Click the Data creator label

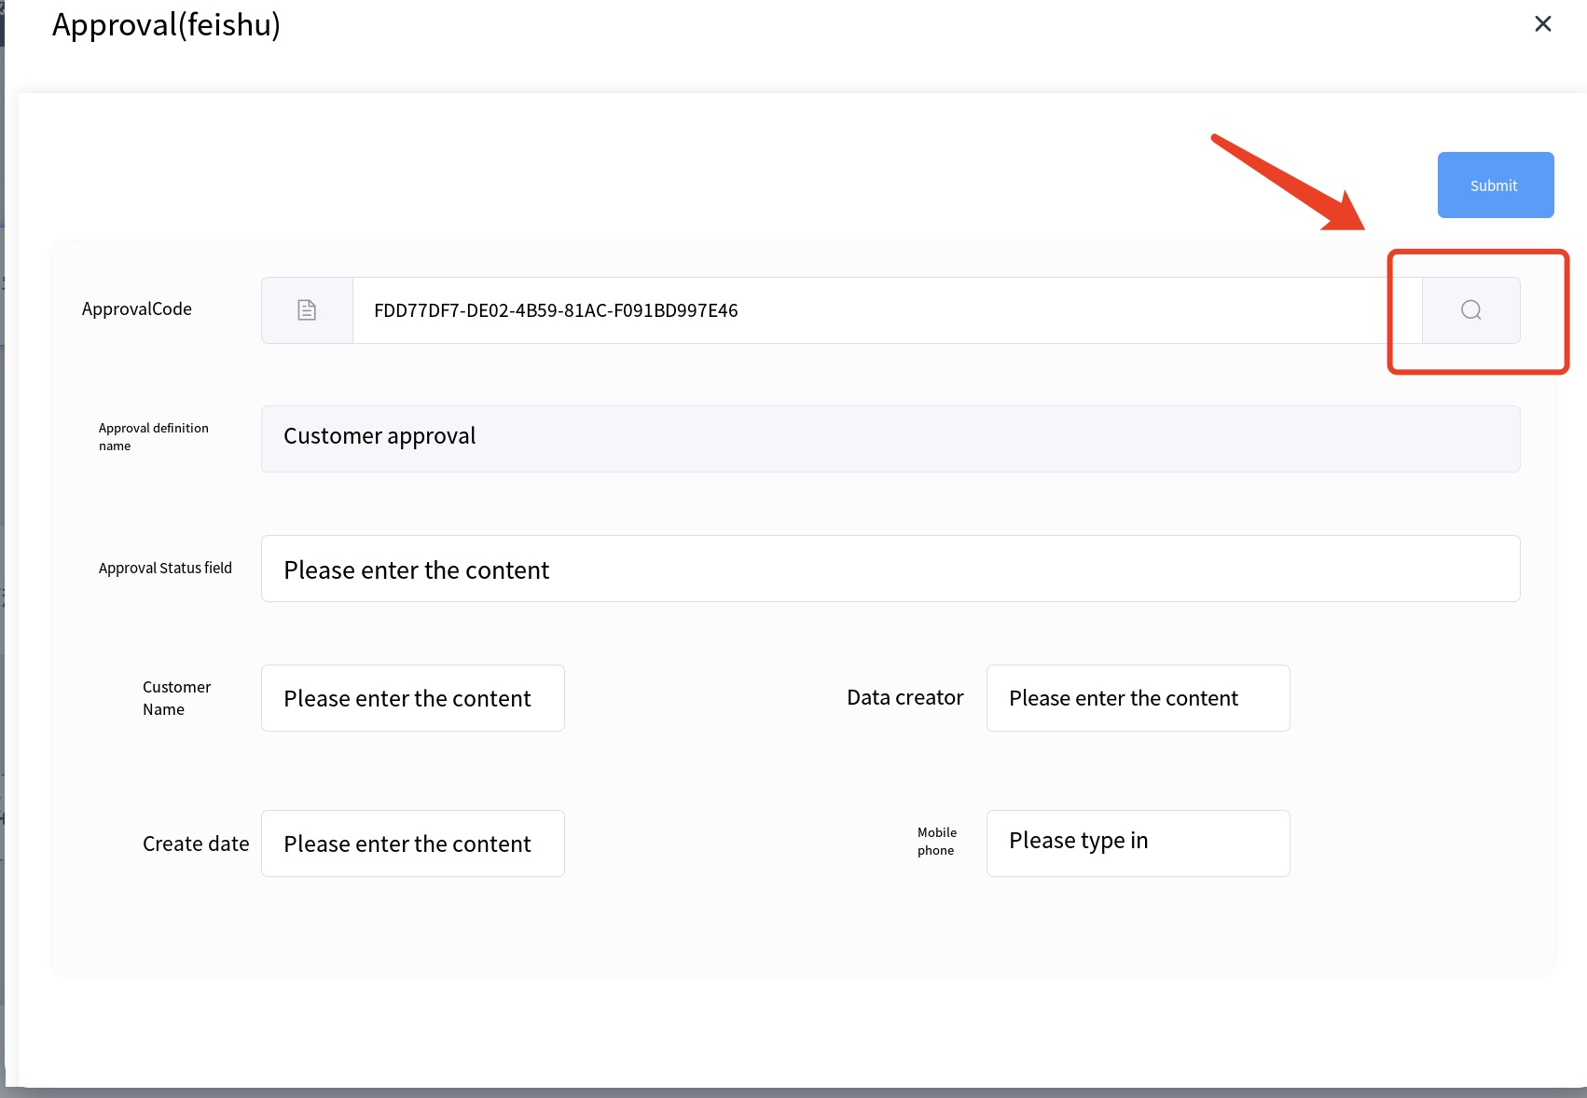point(904,698)
